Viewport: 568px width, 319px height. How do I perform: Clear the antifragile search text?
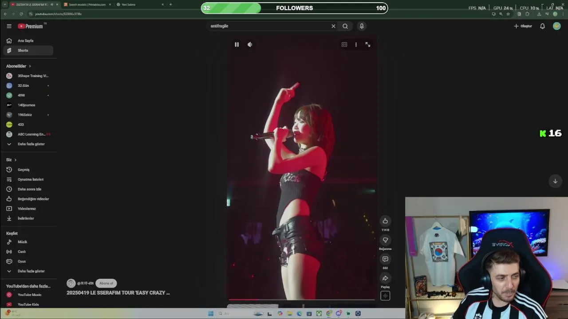point(333,26)
